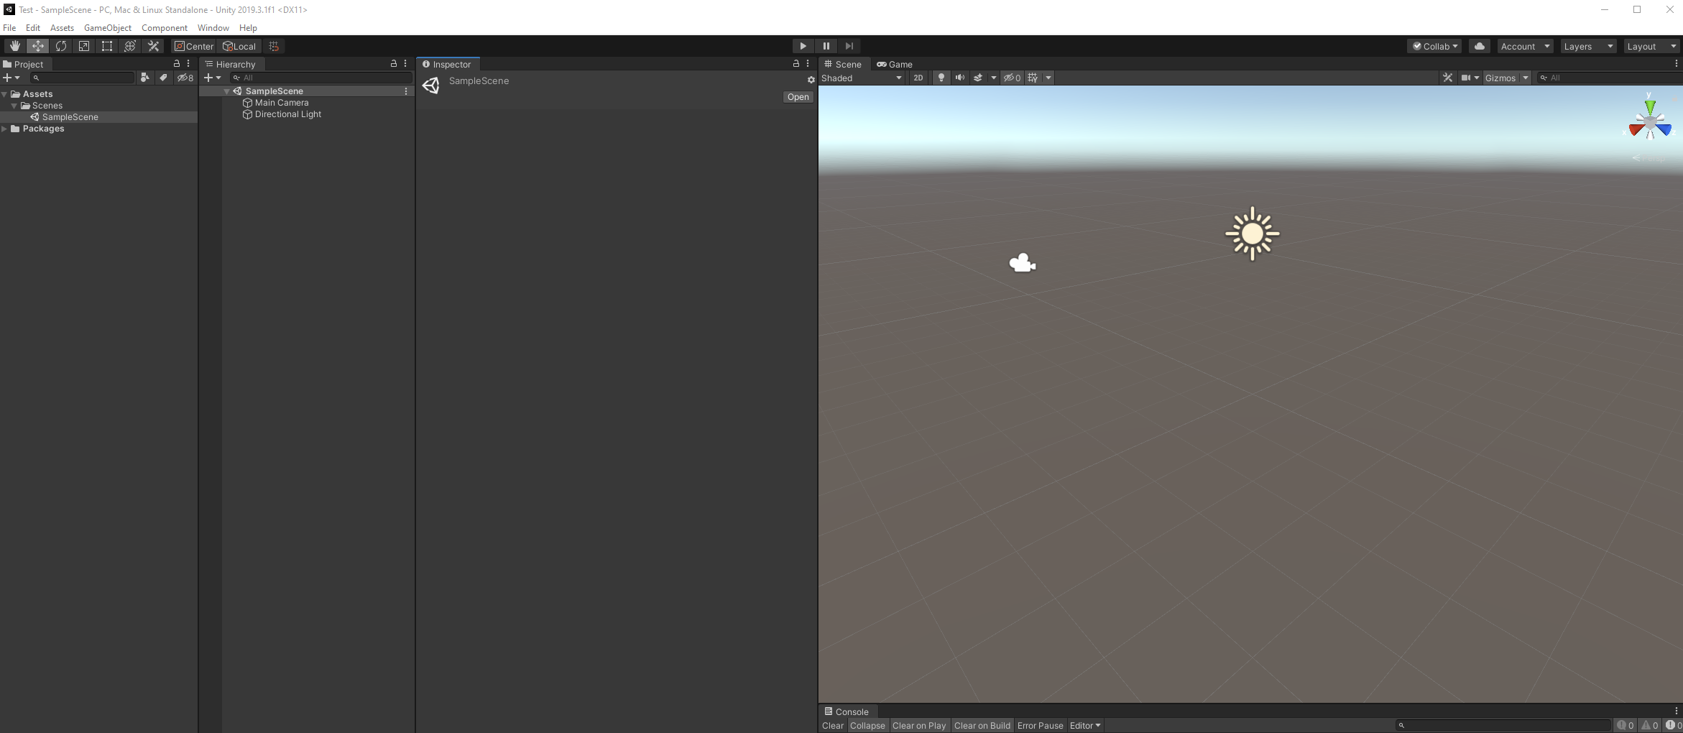The width and height of the screenshot is (1683, 733).
Task: Toggle scene visibility hidden objects
Action: click(x=1012, y=78)
